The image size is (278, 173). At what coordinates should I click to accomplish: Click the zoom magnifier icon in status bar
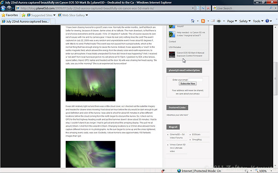256,171
